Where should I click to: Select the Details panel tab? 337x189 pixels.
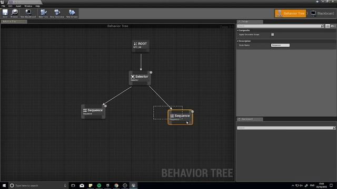pos(250,22)
